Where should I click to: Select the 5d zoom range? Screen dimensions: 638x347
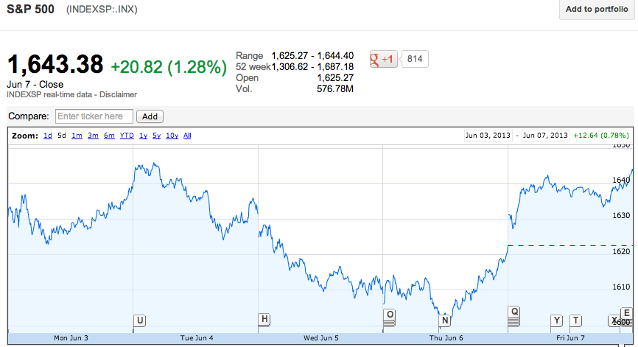click(x=61, y=136)
